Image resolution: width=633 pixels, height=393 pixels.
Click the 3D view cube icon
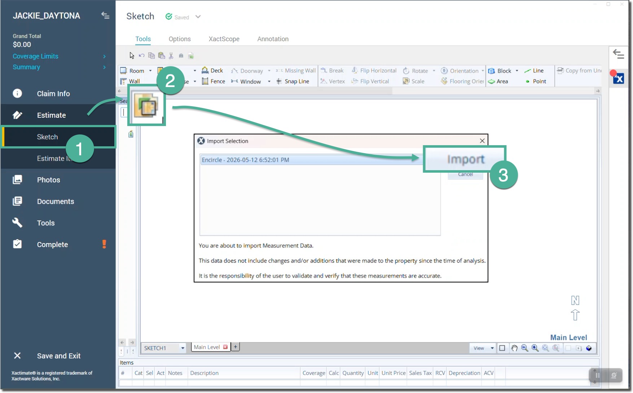coord(589,348)
